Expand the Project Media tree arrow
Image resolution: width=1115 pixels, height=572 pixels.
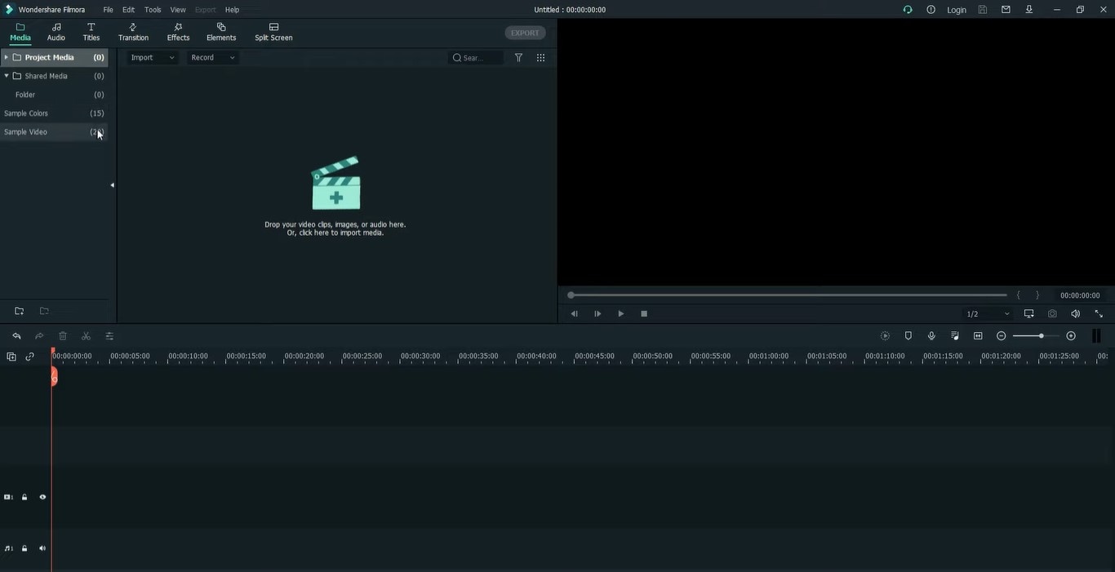pos(7,57)
